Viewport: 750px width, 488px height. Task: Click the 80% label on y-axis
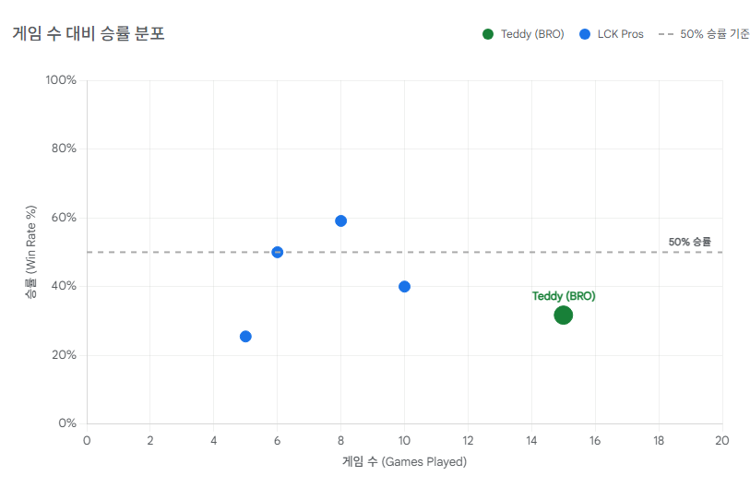click(62, 149)
